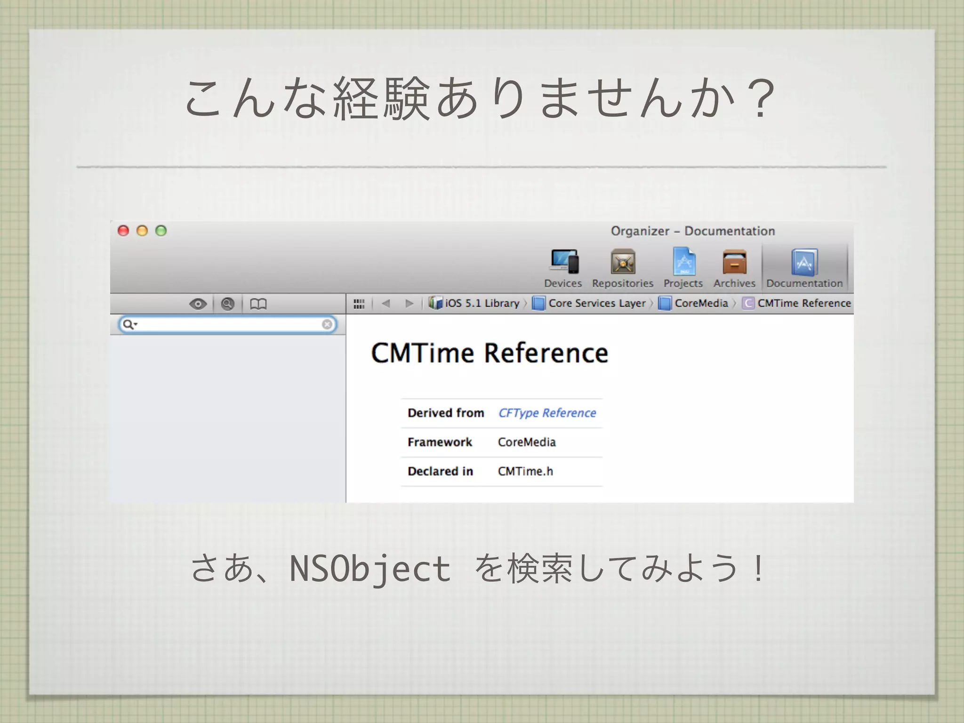
Task: Go back with left arrow
Action: (x=386, y=304)
